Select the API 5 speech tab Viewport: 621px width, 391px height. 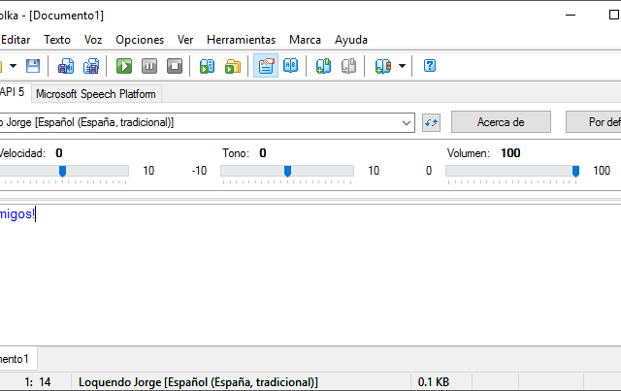(x=14, y=92)
